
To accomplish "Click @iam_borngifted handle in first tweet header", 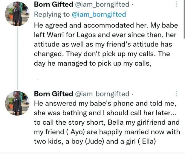I will tap(102, 5).
